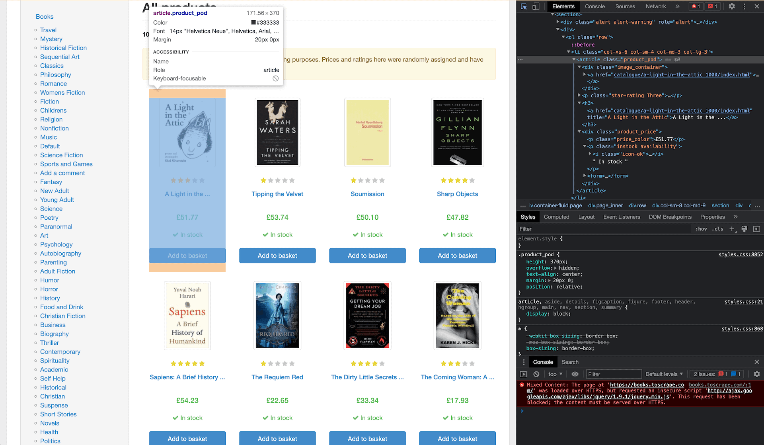Click the event listeners panel icon
Screen dimensions: 764x445
(622, 217)
